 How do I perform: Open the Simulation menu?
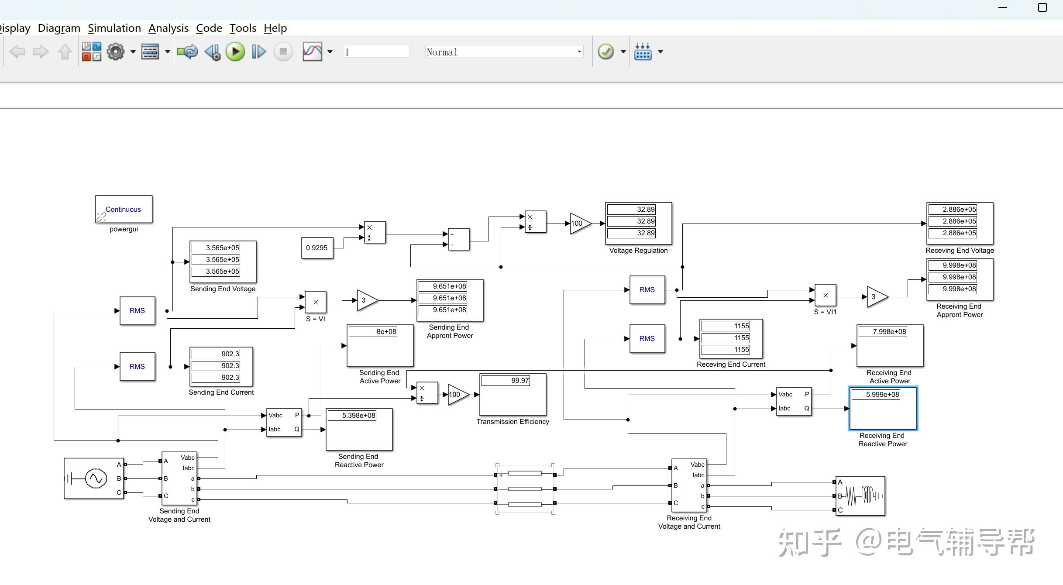click(114, 28)
